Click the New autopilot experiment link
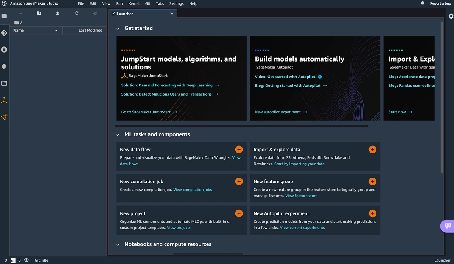Image resolution: width=454 pixels, height=264 pixels. [281, 112]
